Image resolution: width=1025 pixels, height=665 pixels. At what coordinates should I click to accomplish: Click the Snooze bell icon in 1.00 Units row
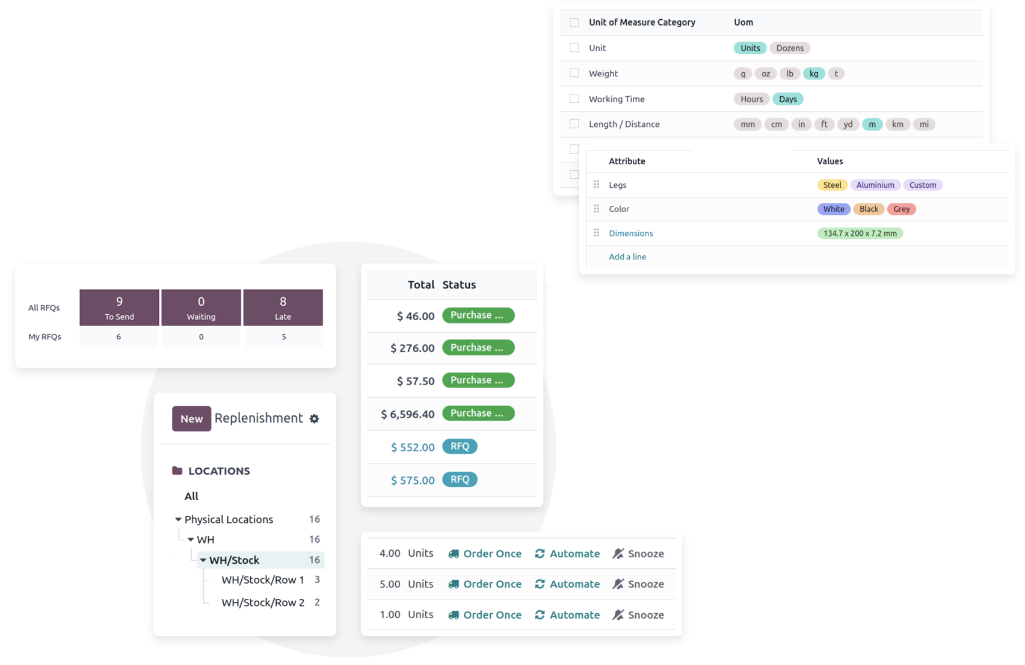[x=618, y=615]
